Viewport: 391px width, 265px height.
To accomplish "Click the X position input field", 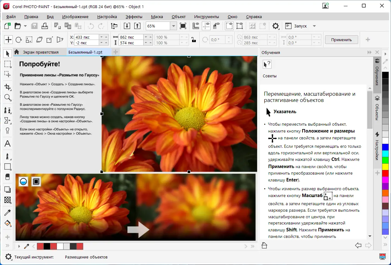I will point(87,37).
